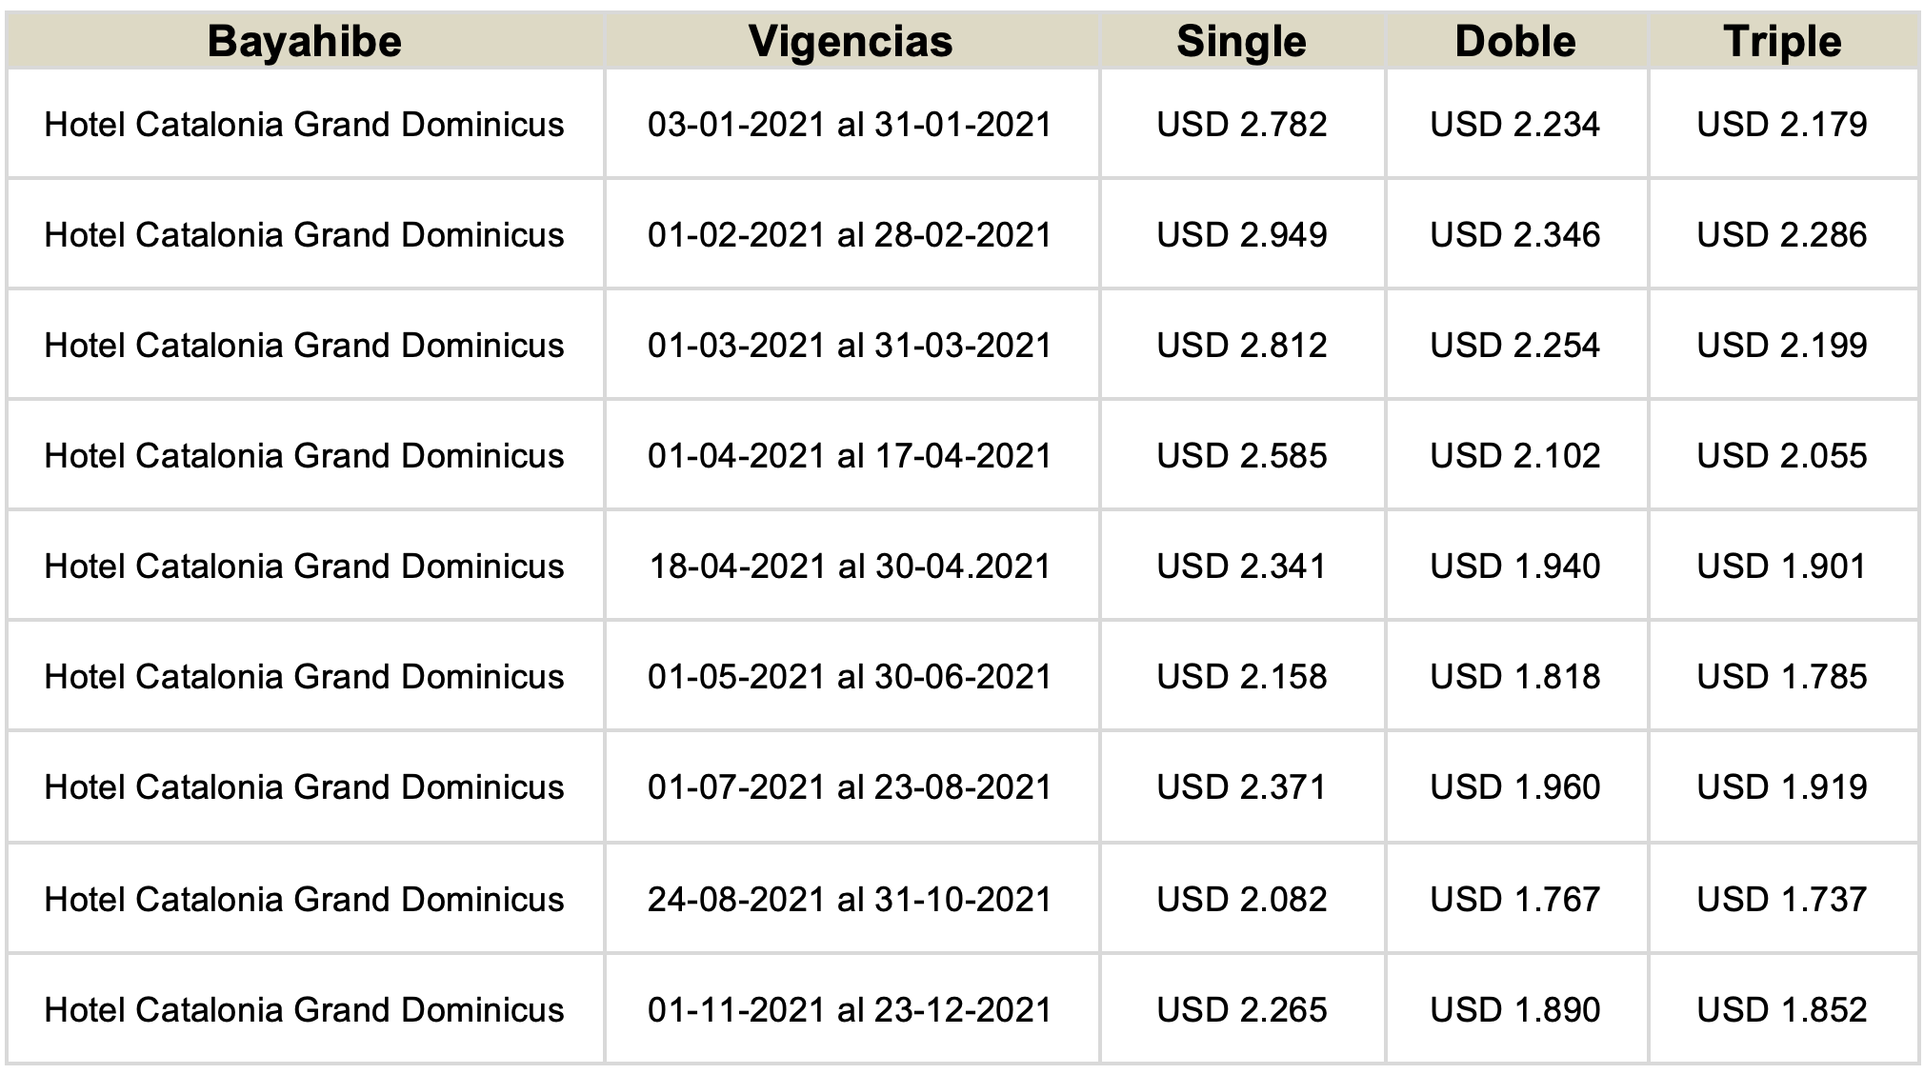Click the USD 1.919 triple price
The width and height of the screenshot is (1924, 1074).
click(x=1782, y=787)
